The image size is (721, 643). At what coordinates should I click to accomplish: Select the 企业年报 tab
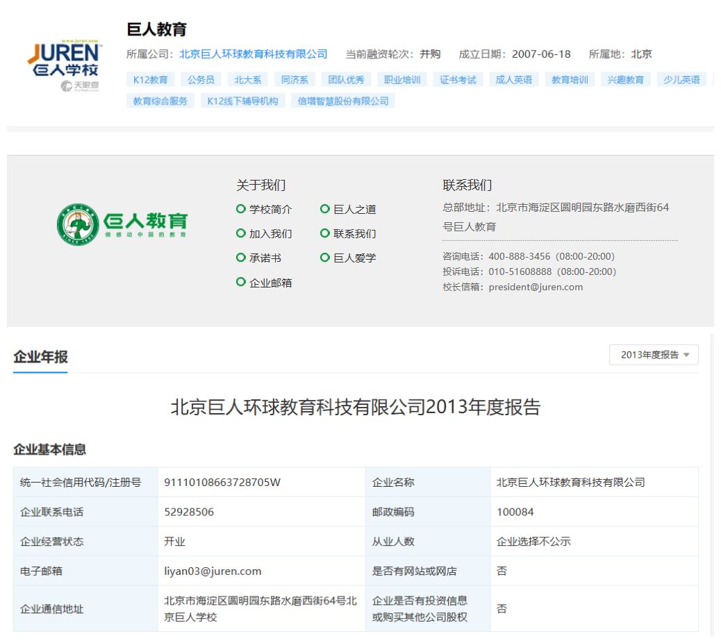pos(40,357)
